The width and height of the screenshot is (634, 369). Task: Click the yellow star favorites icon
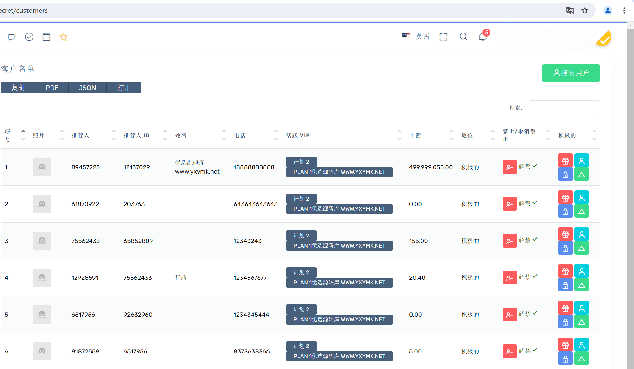63,37
